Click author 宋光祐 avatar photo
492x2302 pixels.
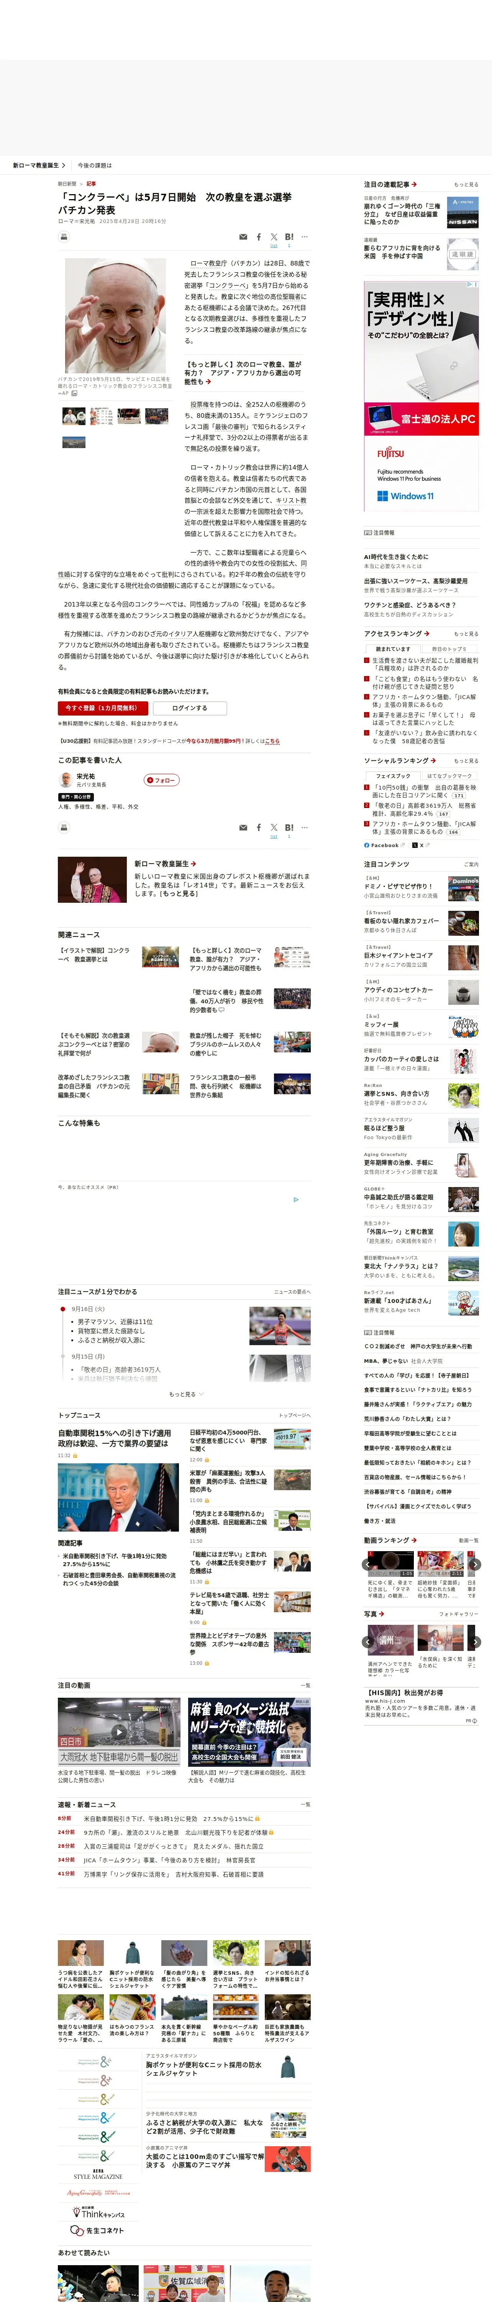pyautogui.click(x=65, y=779)
